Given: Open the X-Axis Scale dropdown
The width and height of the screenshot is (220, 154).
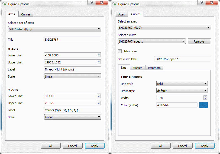Looking at the screenshot, I should pos(73,76).
